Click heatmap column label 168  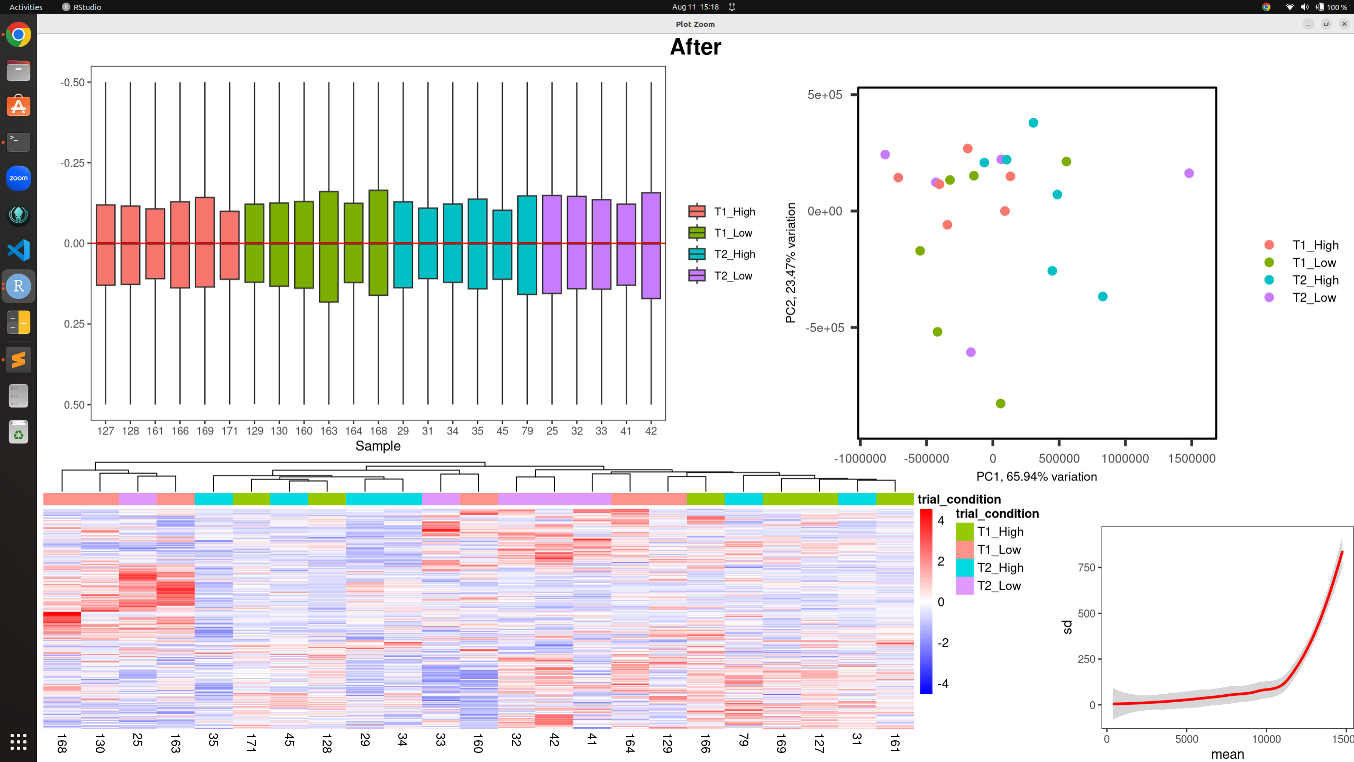[62, 743]
